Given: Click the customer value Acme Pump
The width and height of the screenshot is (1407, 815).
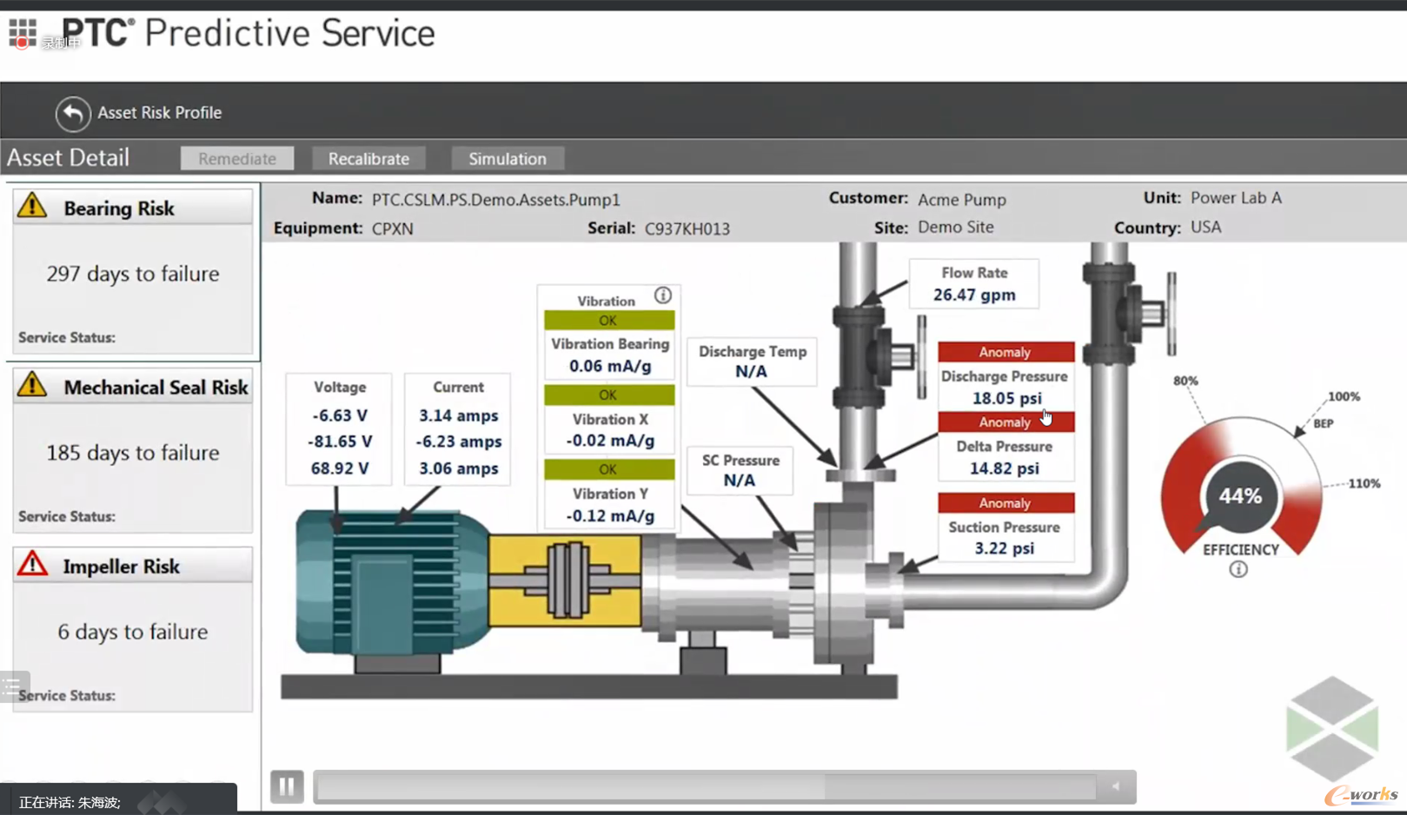Looking at the screenshot, I should [x=962, y=200].
